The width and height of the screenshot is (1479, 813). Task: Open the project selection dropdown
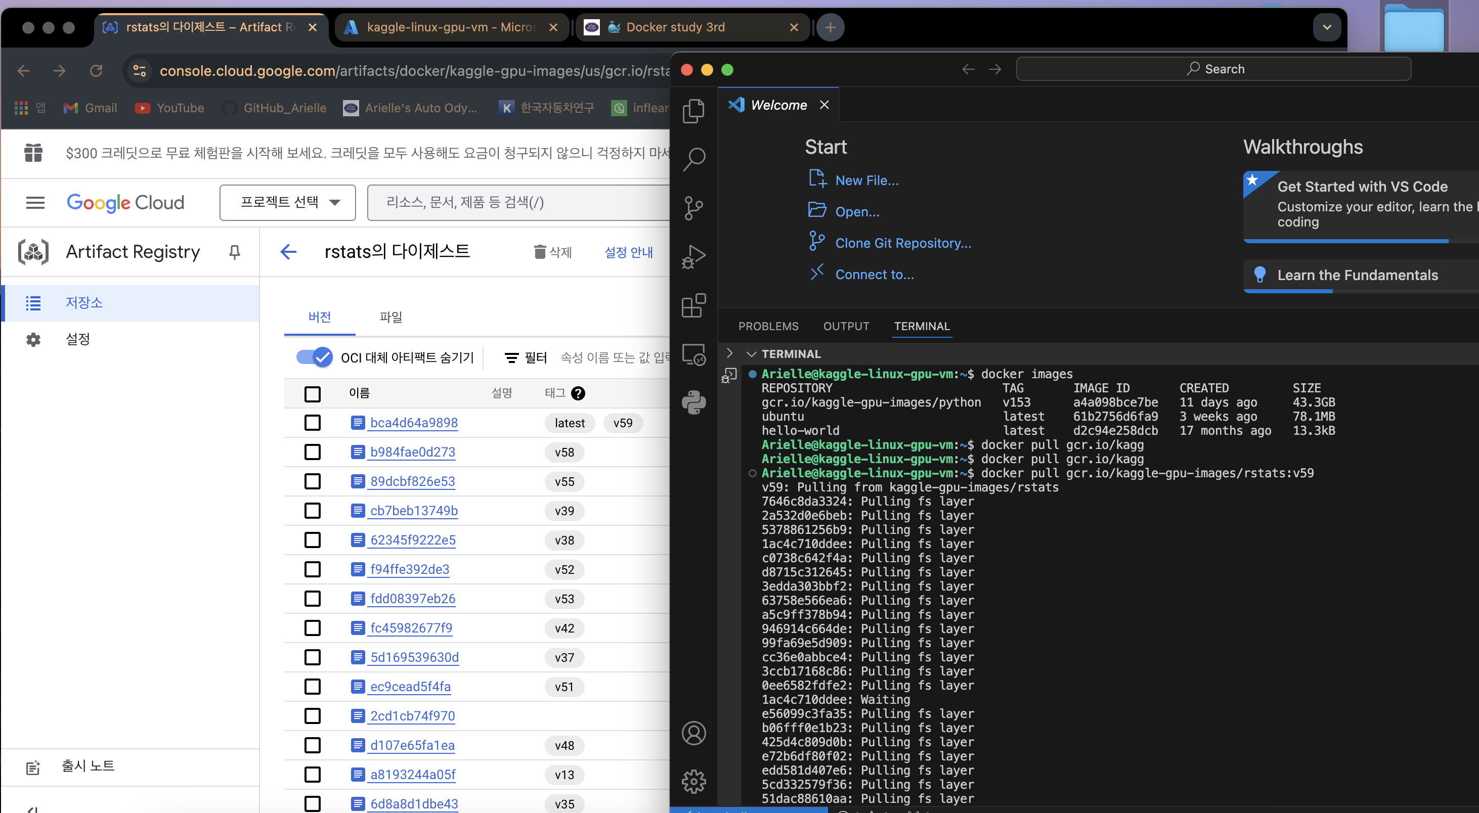tap(288, 203)
